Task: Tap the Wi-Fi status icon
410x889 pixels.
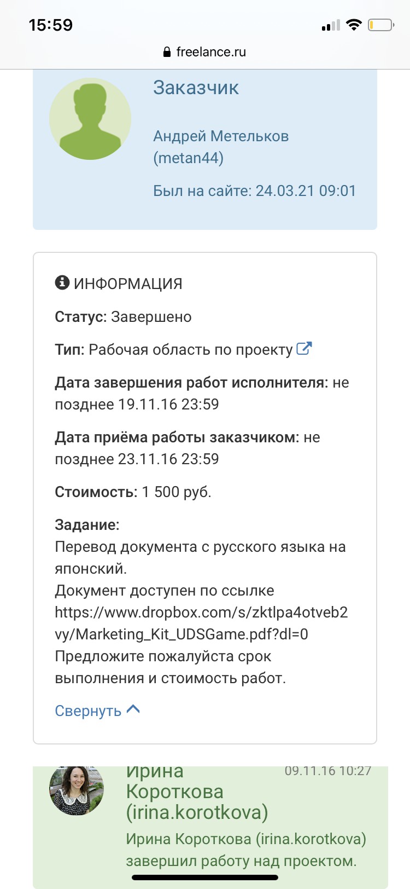Action: pos(354,25)
